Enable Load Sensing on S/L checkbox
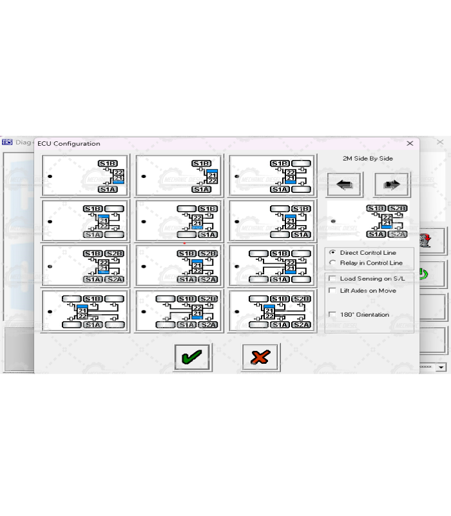The height and width of the screenshot is (516, 451). [x=332, y=279]
